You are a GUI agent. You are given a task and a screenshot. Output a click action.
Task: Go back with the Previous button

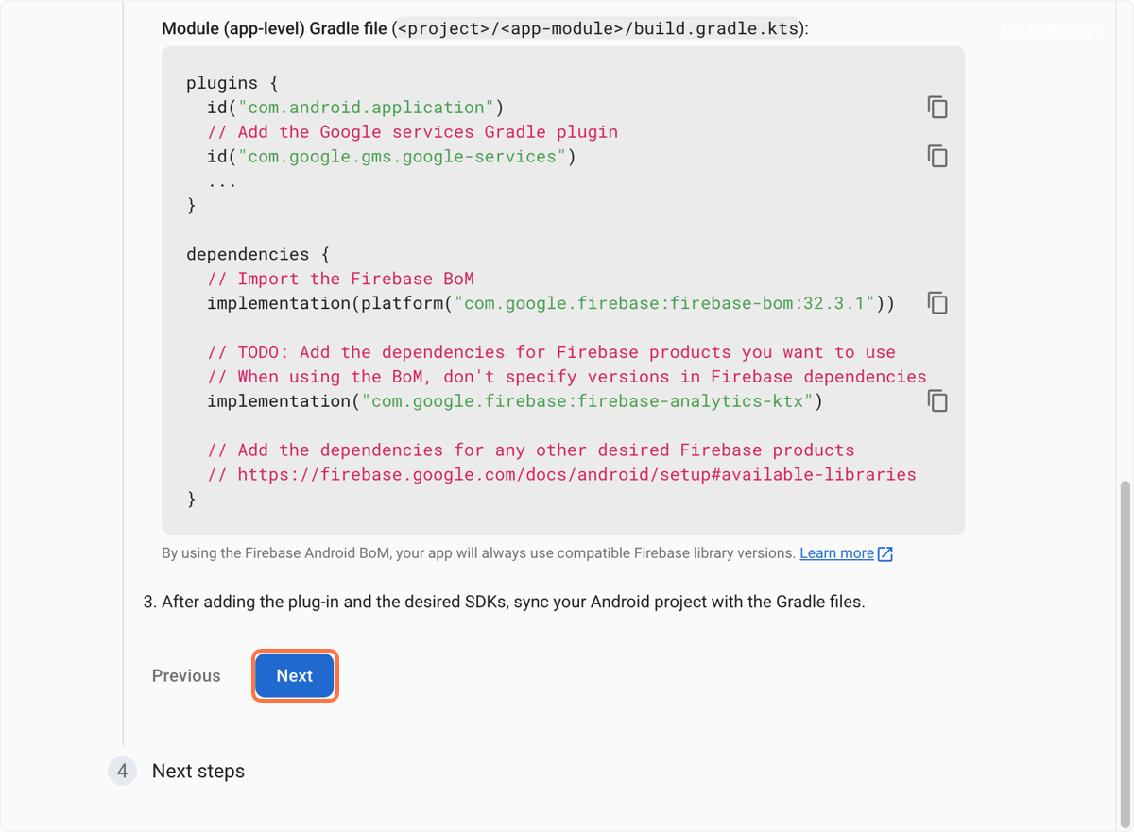186,676
